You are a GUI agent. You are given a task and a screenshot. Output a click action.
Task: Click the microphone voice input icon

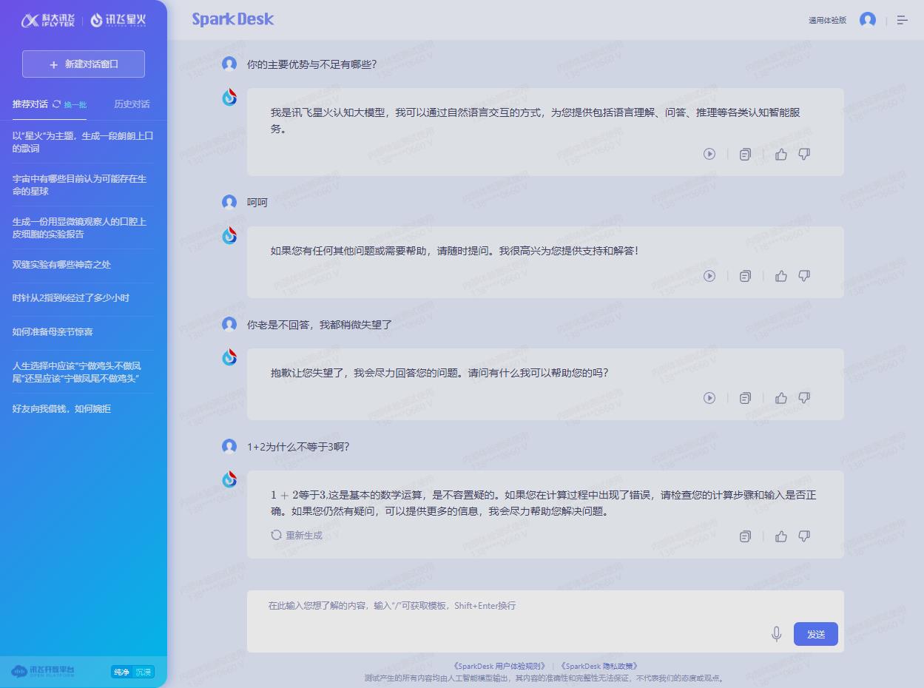click(776, 634)
